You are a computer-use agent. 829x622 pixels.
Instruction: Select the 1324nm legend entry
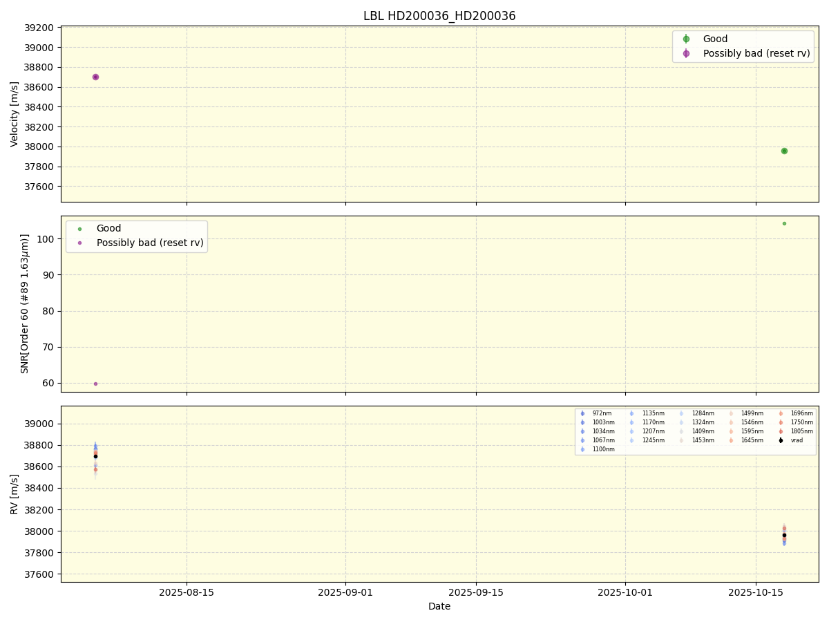click(x=697, y=422)
